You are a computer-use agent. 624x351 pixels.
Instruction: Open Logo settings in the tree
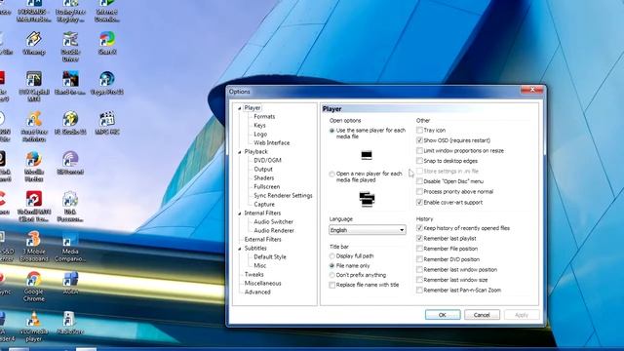coord(260,135)
